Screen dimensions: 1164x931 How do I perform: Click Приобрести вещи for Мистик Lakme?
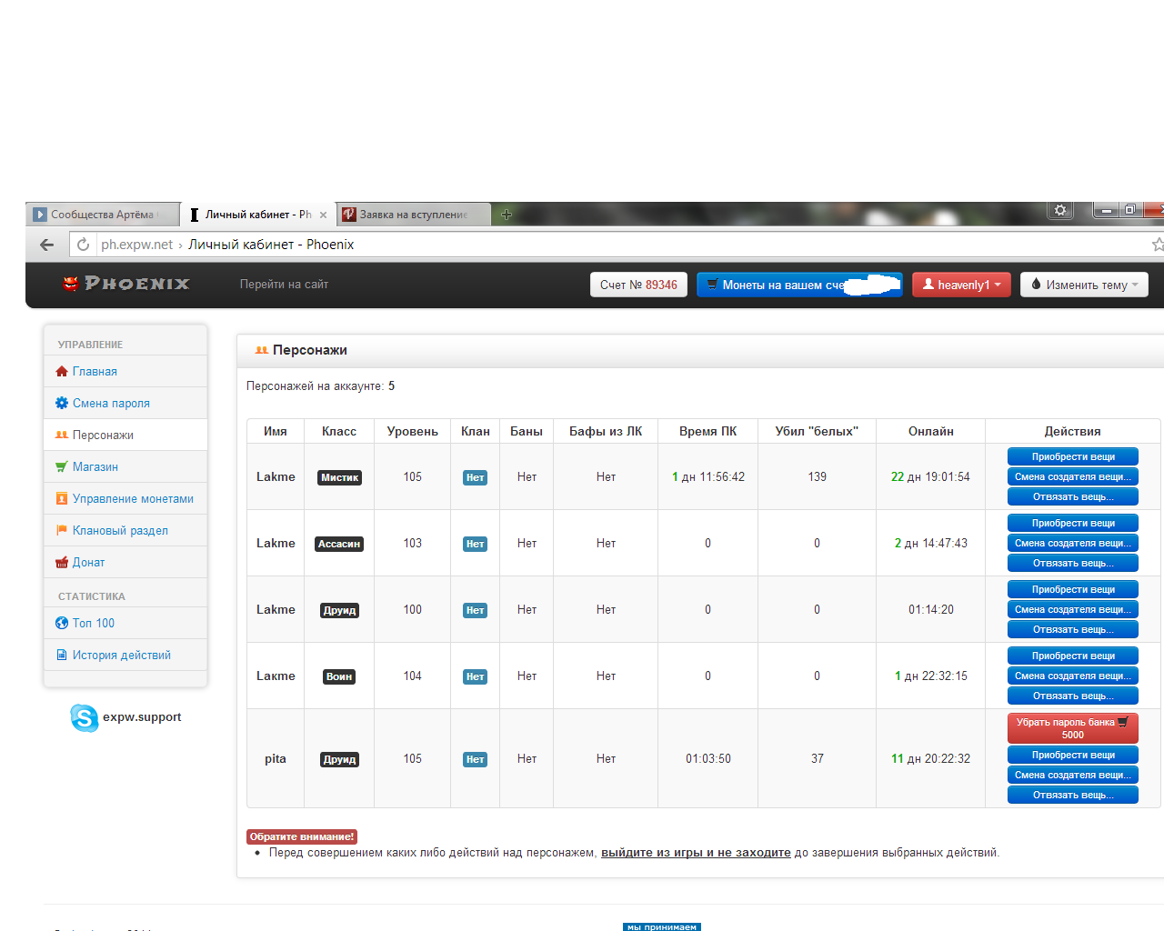tap(1073, 456)
